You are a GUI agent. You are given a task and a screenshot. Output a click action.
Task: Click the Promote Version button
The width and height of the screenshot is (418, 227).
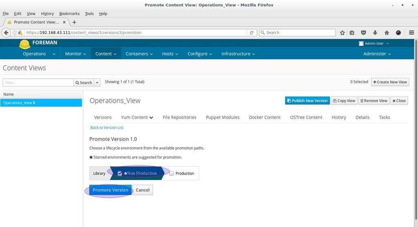(x=110, y=190)
